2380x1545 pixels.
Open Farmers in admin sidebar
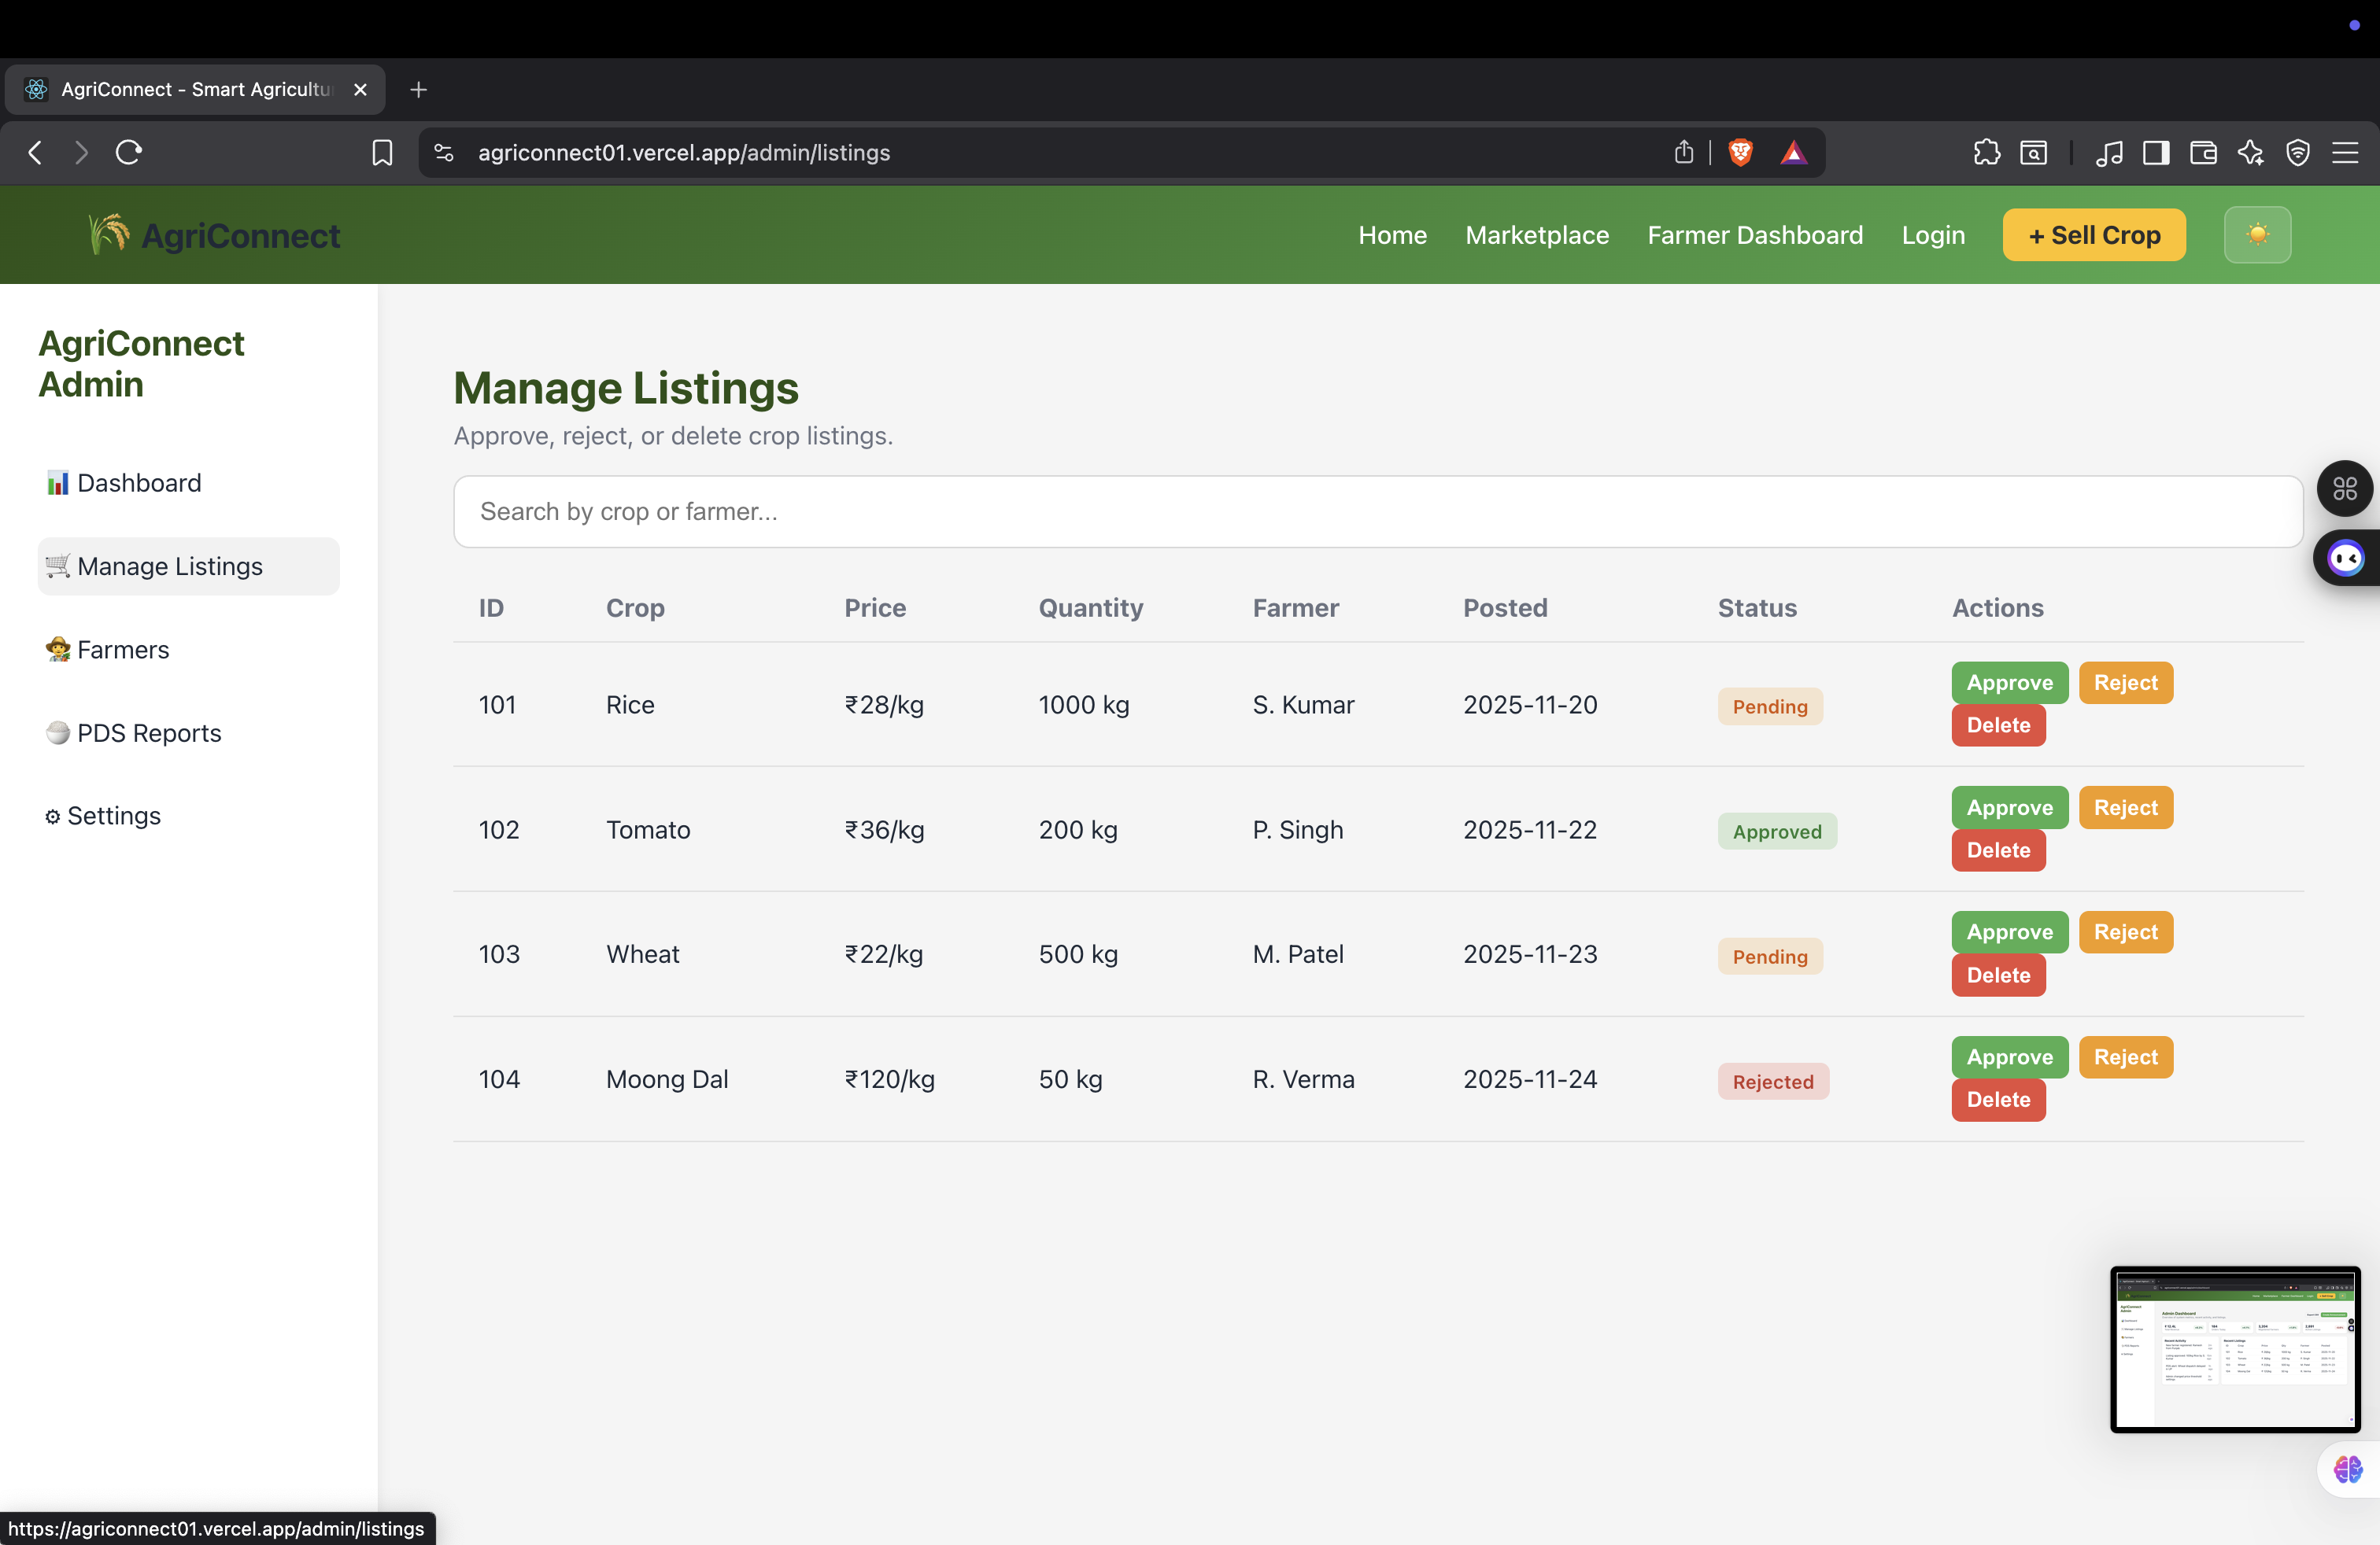click(122, 650)
